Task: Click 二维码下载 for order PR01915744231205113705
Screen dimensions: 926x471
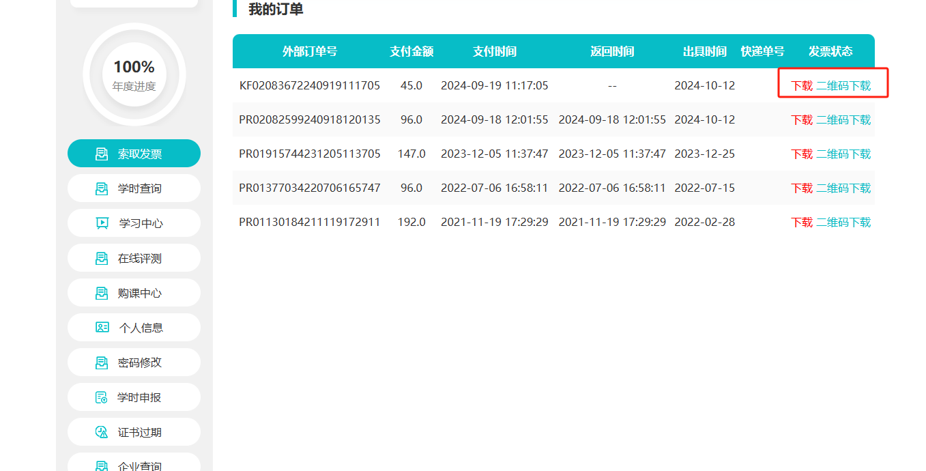Action: click(x=843, y=154)
